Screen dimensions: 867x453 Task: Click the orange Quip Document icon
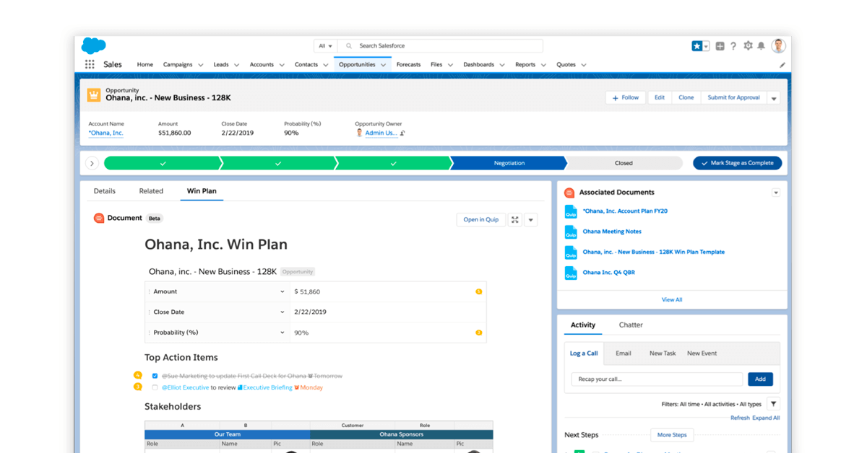coord(99,218)
